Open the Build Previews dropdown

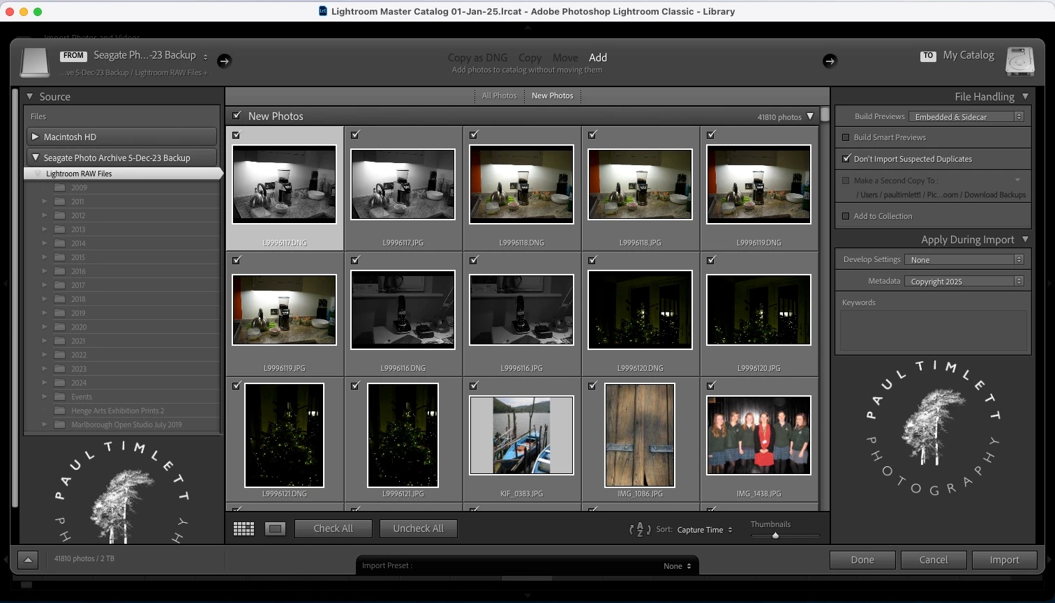[967, 116]
